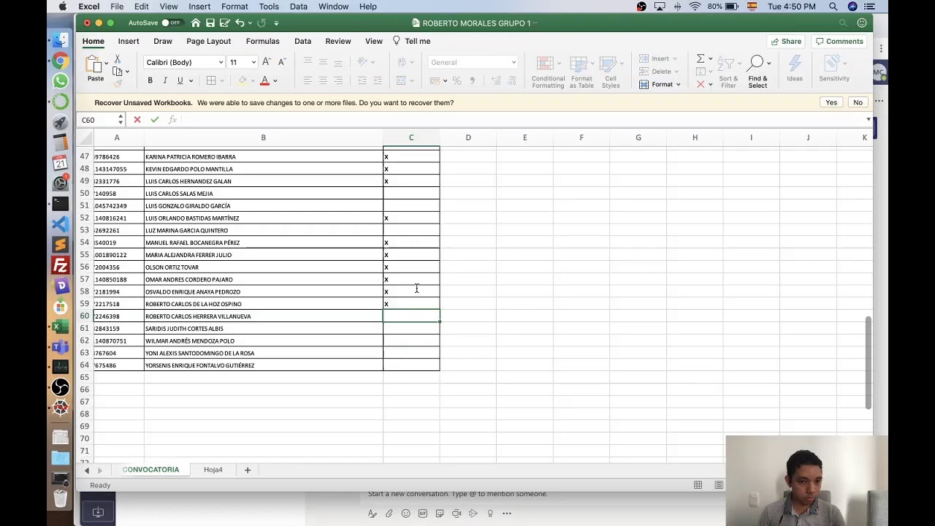Image resolution: width=935 pixels, height=526 pixels.
Task: Open Spotlight search in menu bar
Action: tap(833, 7)
